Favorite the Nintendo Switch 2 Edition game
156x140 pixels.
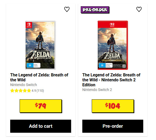pos(139,9)
